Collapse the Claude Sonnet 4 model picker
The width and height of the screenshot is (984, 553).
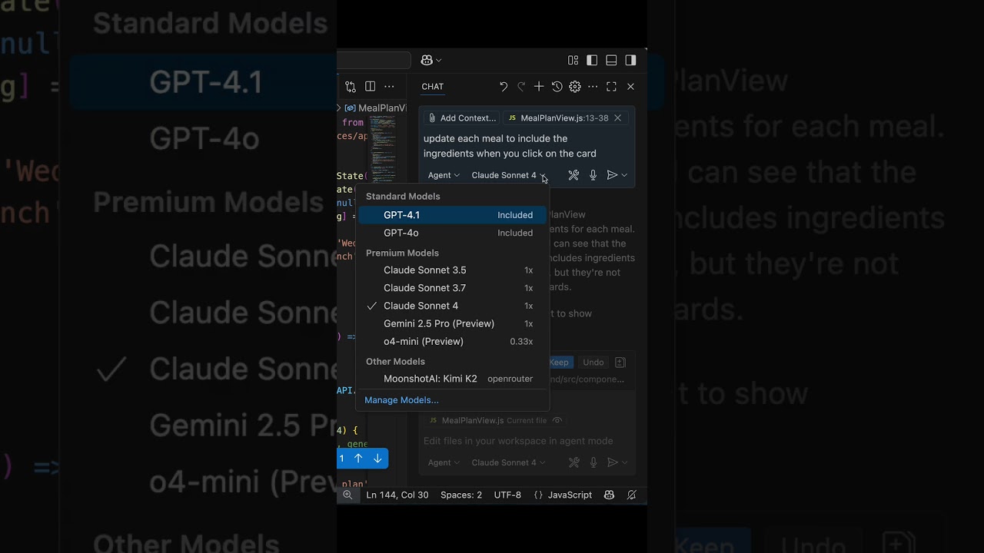507,175
